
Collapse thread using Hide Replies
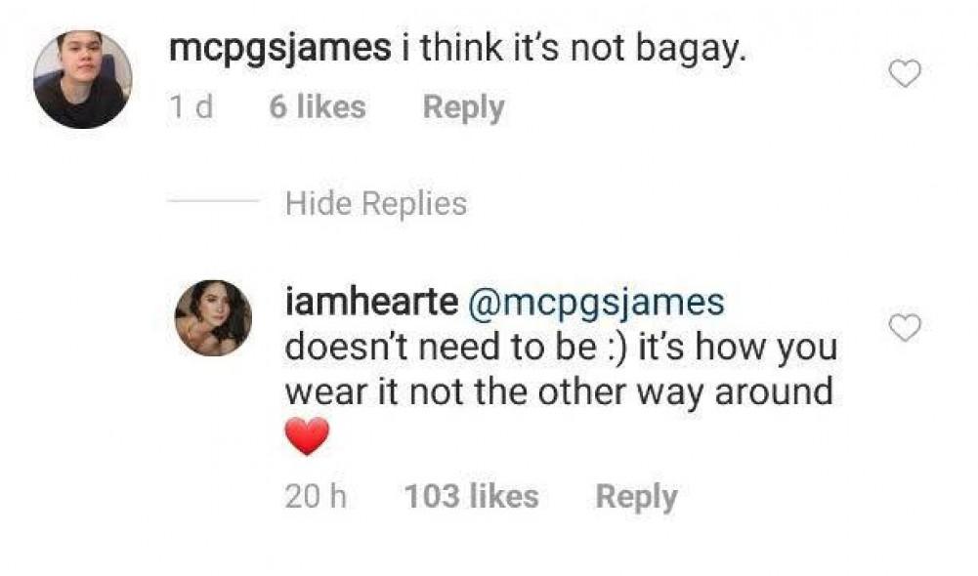tap(376, 204)
